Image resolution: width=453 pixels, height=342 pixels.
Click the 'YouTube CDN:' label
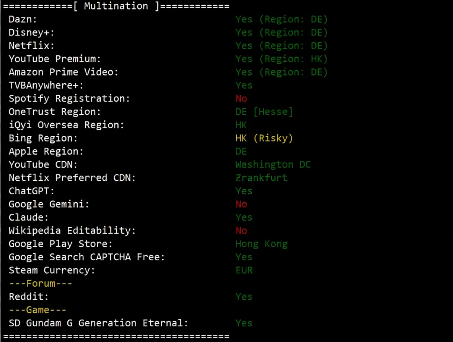click(x=43, y=165)
